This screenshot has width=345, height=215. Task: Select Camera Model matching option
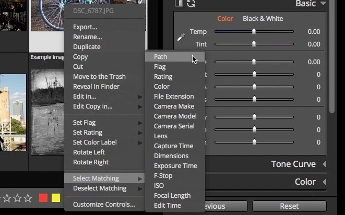175,116
